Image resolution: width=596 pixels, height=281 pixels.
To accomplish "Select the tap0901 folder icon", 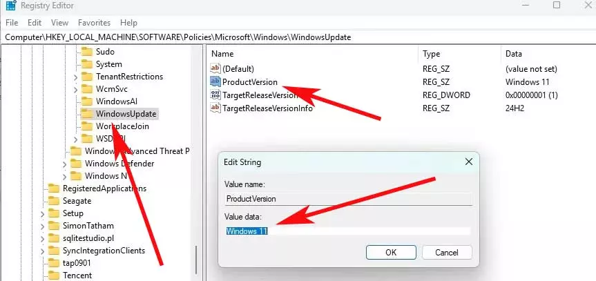I will (54, 263).
